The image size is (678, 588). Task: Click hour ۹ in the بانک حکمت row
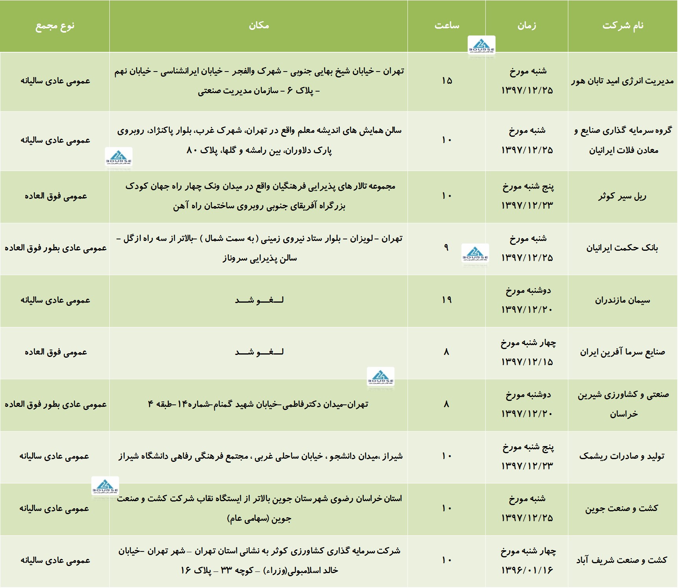(x=446, y=248)
